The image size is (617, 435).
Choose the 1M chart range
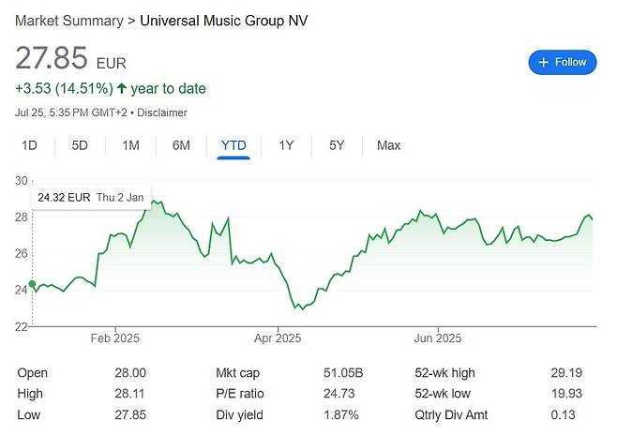(130, 145)
